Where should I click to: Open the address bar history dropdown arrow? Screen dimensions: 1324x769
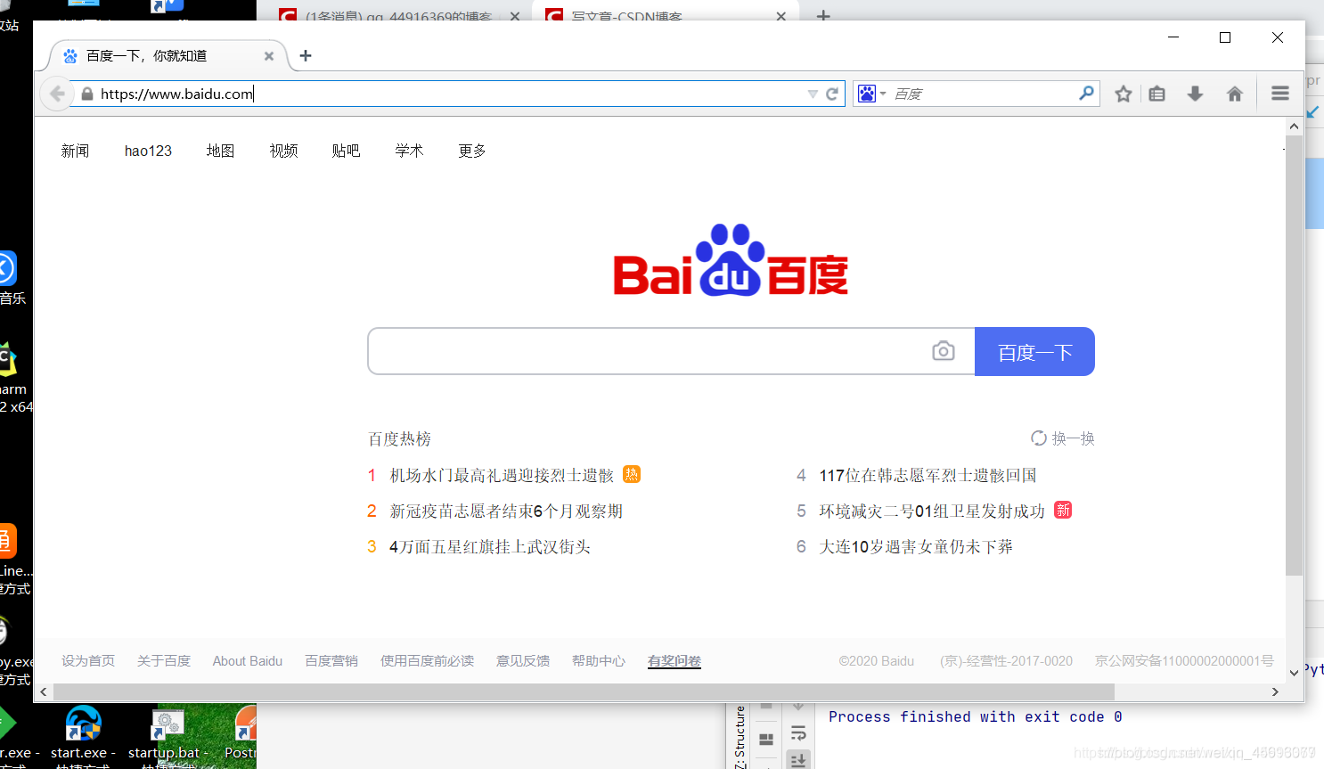pyautogui.click(x=811, y=93)
